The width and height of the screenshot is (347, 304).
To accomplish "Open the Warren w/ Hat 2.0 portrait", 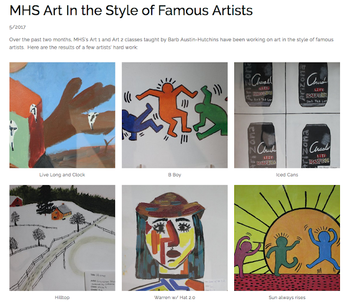I will click(x=175, y=238).
